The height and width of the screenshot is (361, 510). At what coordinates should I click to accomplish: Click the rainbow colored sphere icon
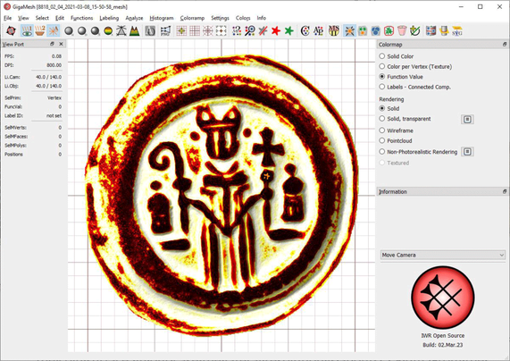[x=108, y=31]
